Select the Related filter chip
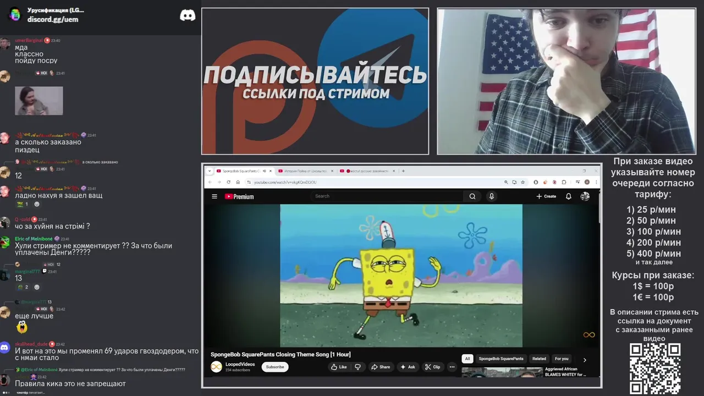This screenshot has width=704, height=396. [539, 359]
